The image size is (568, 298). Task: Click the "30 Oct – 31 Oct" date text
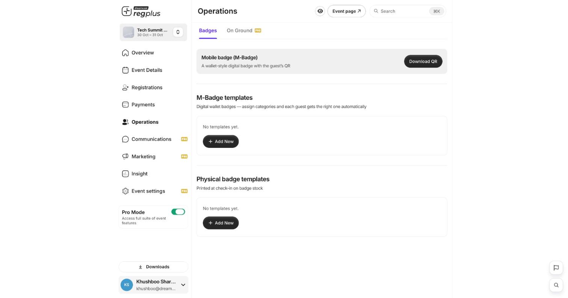(x=150, y=35)
